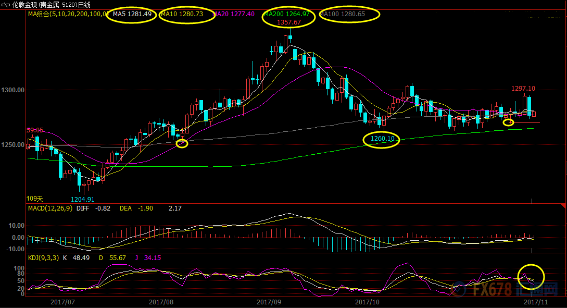Click the J 34.15 value

click(x=148, y=258)
